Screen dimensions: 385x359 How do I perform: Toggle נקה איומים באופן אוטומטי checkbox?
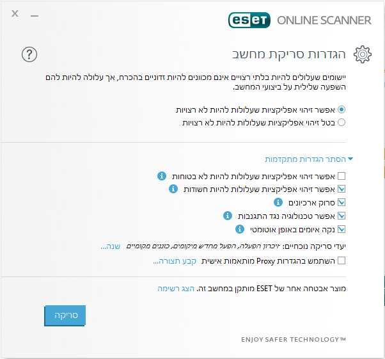(342, 229)
